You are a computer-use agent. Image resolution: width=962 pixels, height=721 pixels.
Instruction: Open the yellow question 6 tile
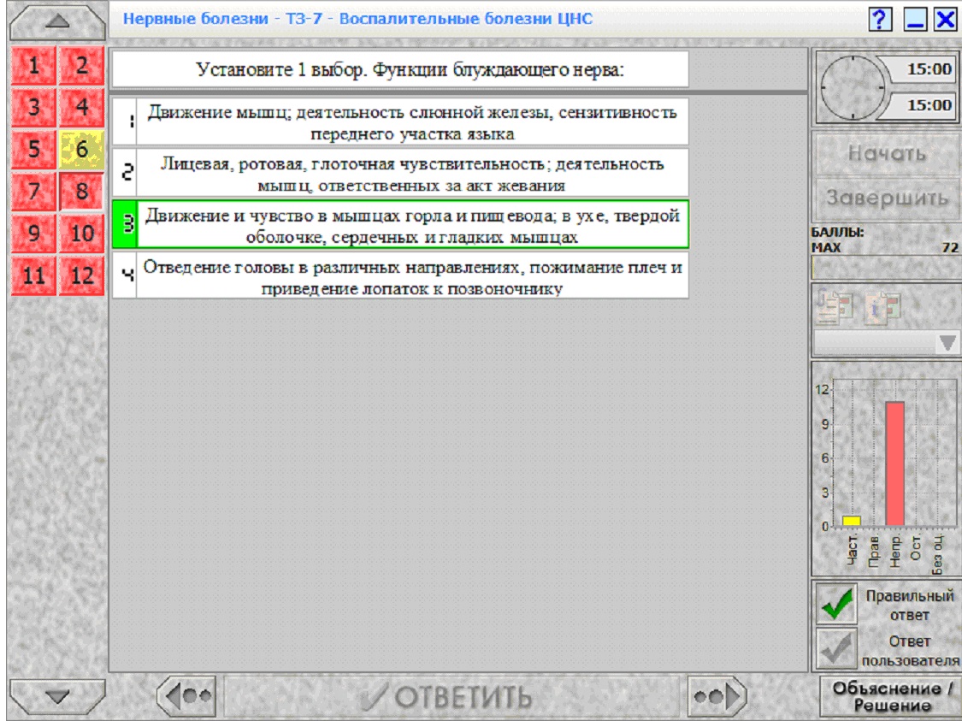tap(81, 149)
